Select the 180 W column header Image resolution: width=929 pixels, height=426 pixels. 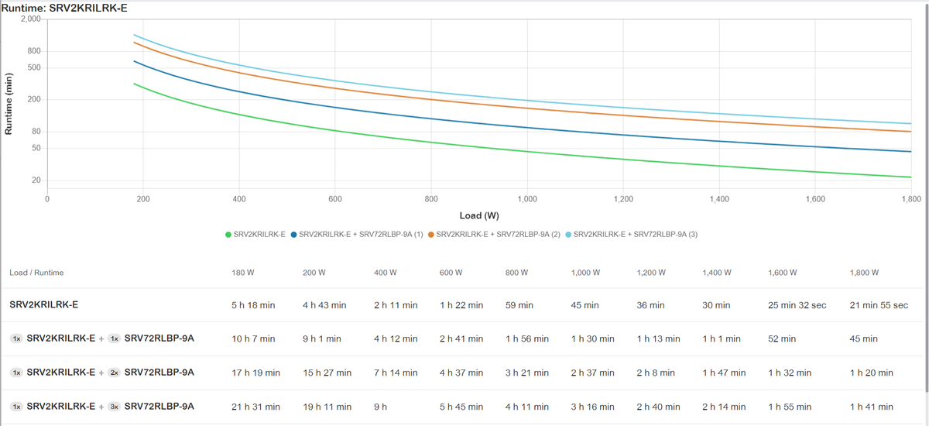(x=243, y=273)
